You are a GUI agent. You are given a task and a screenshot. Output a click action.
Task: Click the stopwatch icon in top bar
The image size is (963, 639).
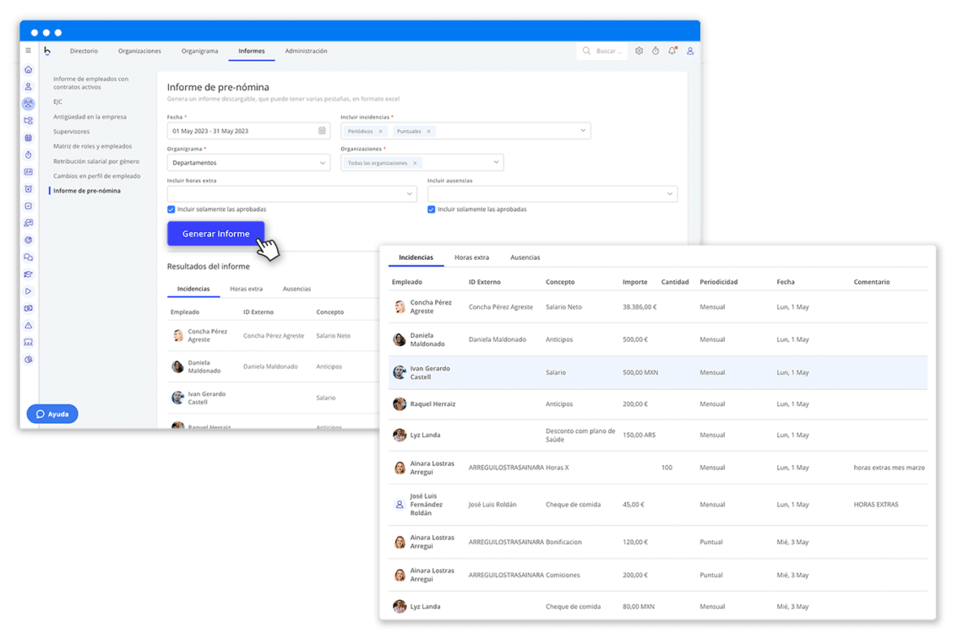(656, 51)
